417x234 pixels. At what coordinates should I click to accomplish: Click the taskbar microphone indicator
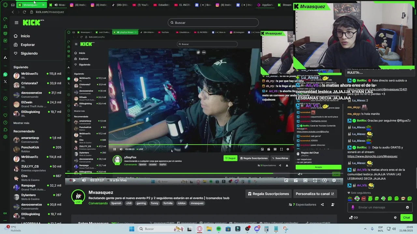(x=372, y=229)
